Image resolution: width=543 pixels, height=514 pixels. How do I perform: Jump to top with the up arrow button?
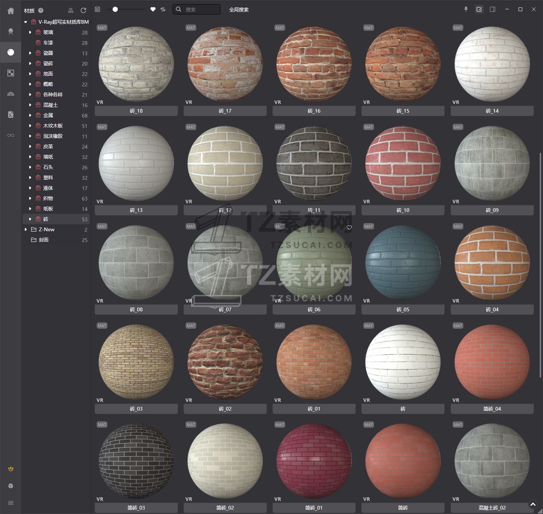coord(533,504)
